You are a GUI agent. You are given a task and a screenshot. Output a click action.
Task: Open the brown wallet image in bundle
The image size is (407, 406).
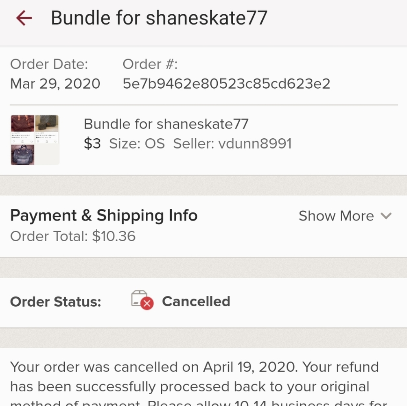46,123
